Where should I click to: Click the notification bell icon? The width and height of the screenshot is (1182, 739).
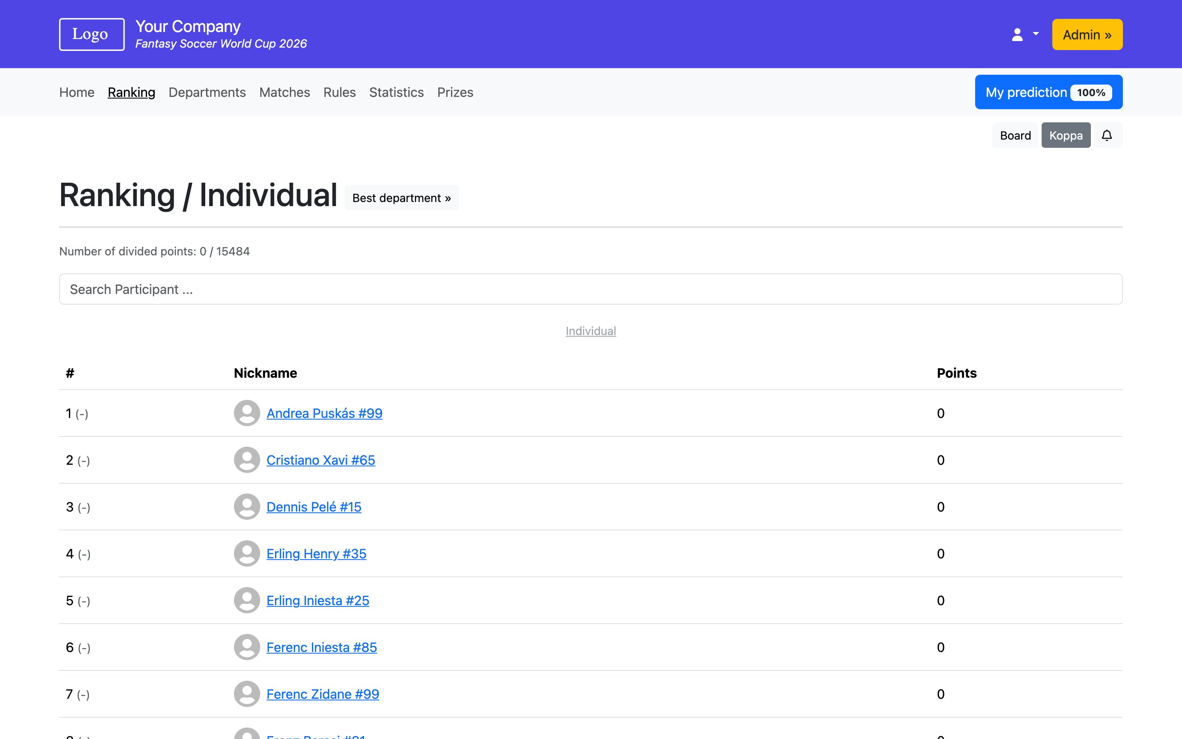pos(1107,135)
